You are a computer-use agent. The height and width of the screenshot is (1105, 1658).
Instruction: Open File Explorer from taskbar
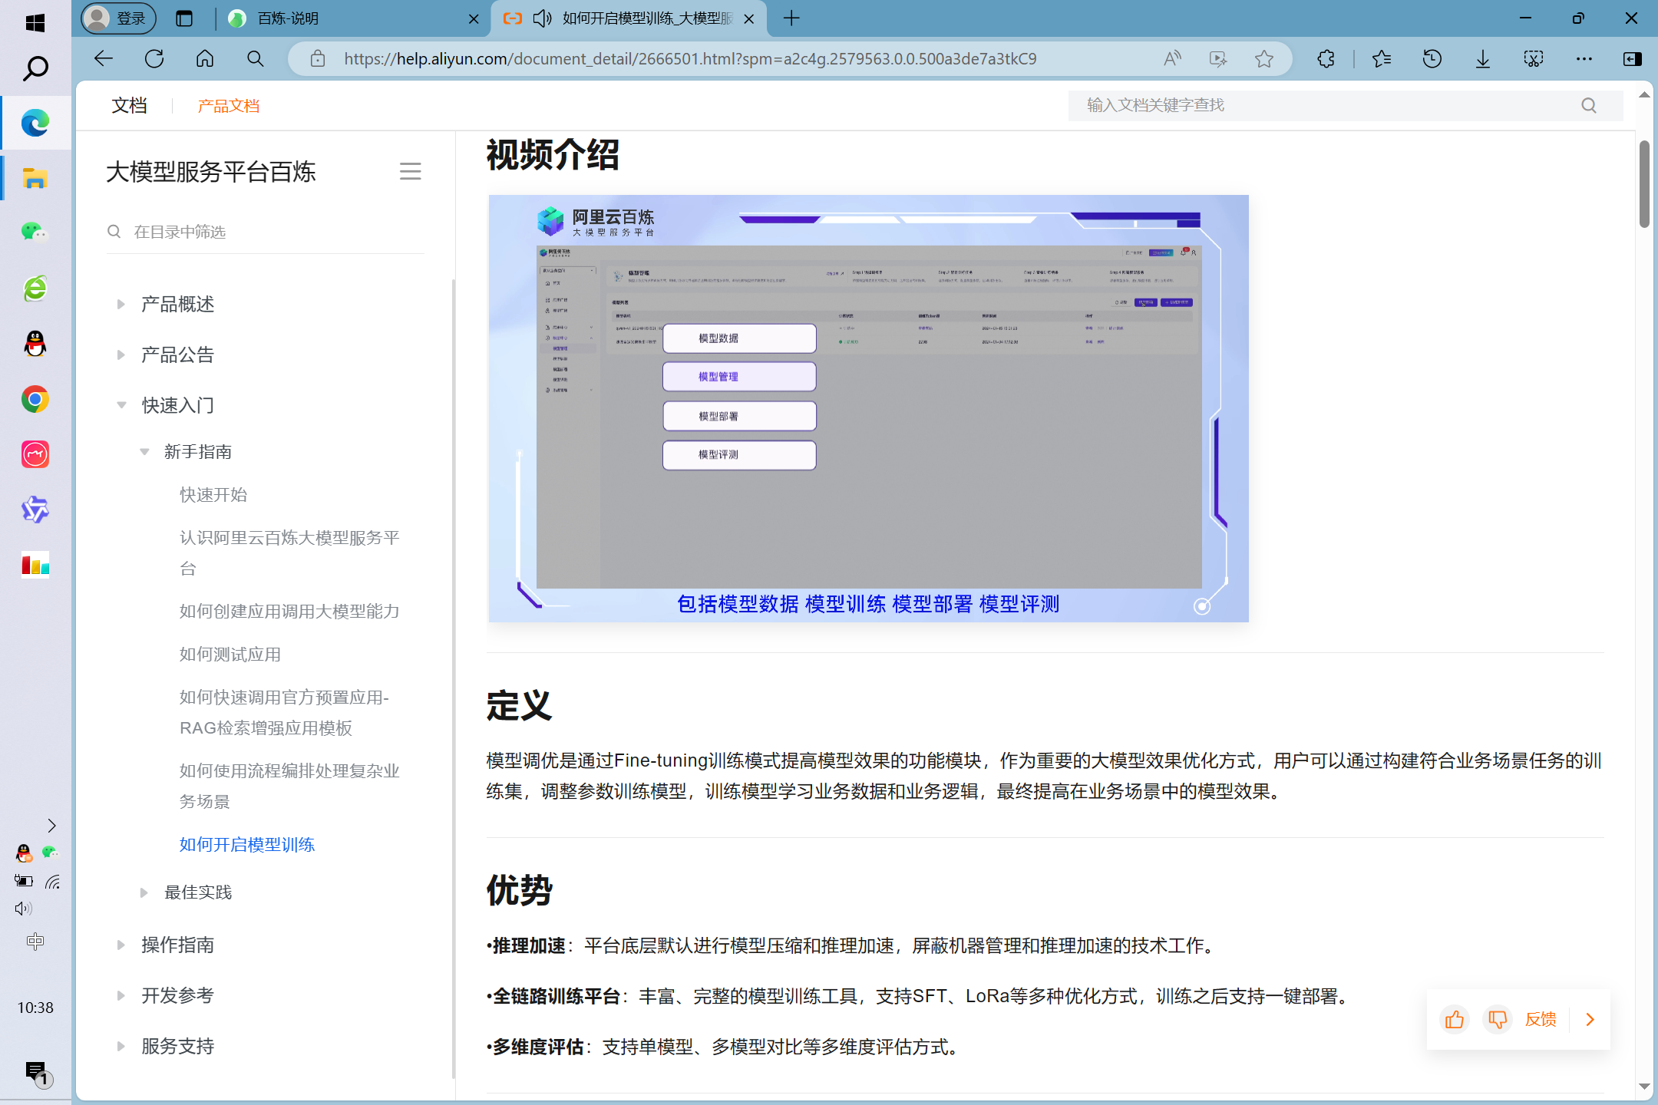pos(35,178)
